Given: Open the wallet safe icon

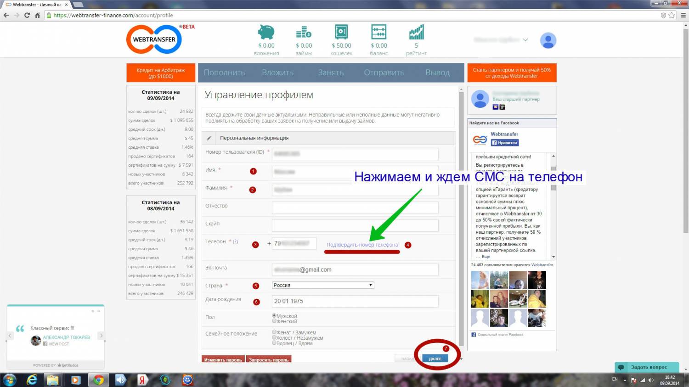Looking at the screenshot, I should (341, 32).
